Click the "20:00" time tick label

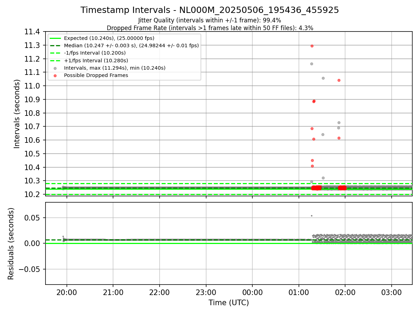click(67, 292)
